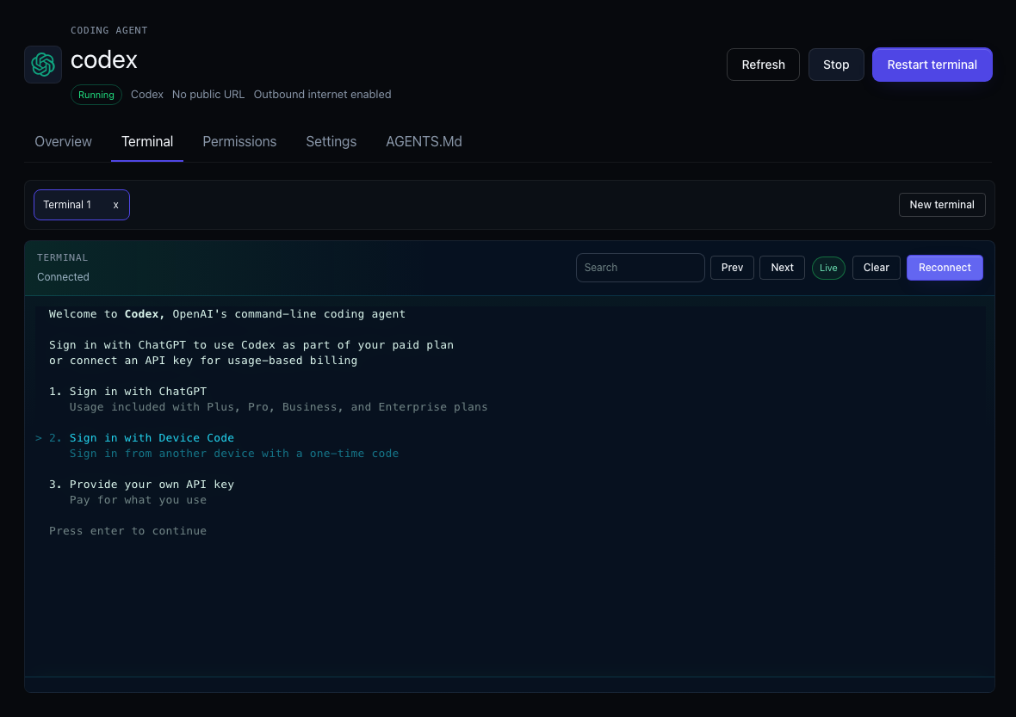Click the Codex OpenAI logo icon
The height and width of the screenshot is (717, 1016).
point(43,64)
